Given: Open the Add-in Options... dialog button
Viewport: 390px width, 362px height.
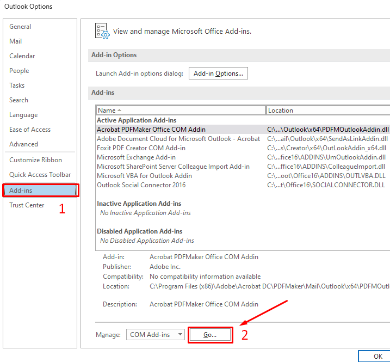Looking at the screenshot, I should (218, 73).
